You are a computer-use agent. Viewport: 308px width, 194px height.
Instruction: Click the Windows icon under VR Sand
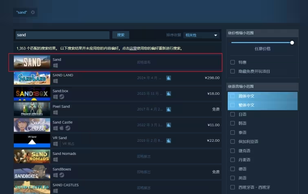point(55,144)
